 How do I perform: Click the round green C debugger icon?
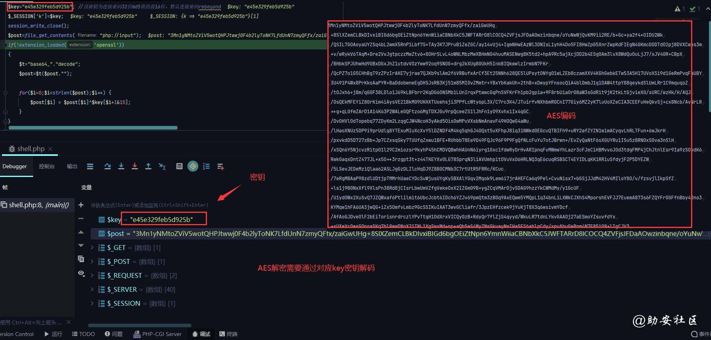point(193,166)
